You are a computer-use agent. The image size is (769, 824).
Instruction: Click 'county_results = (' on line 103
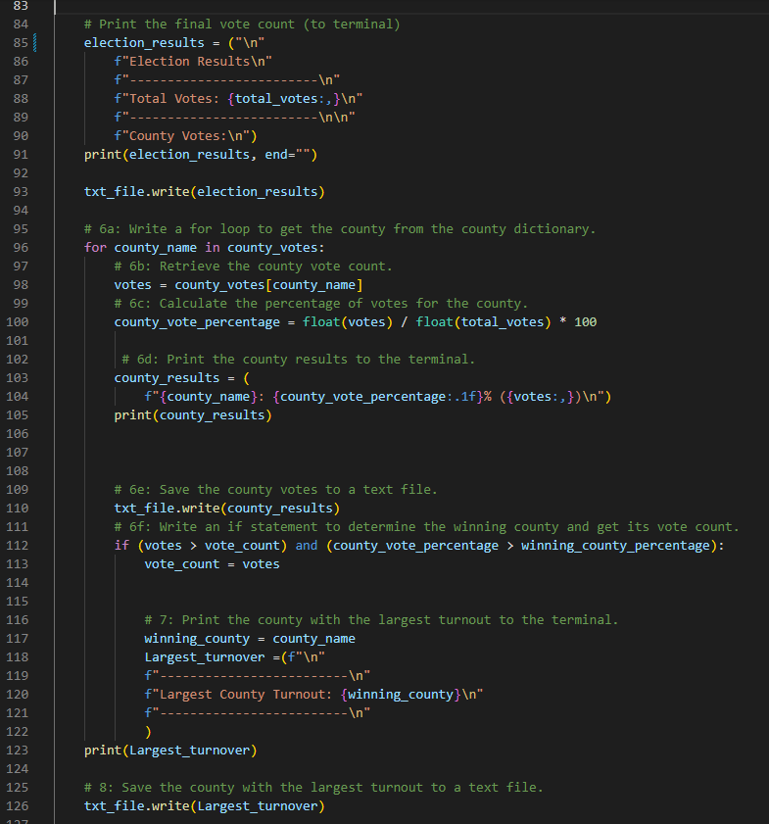182,378
